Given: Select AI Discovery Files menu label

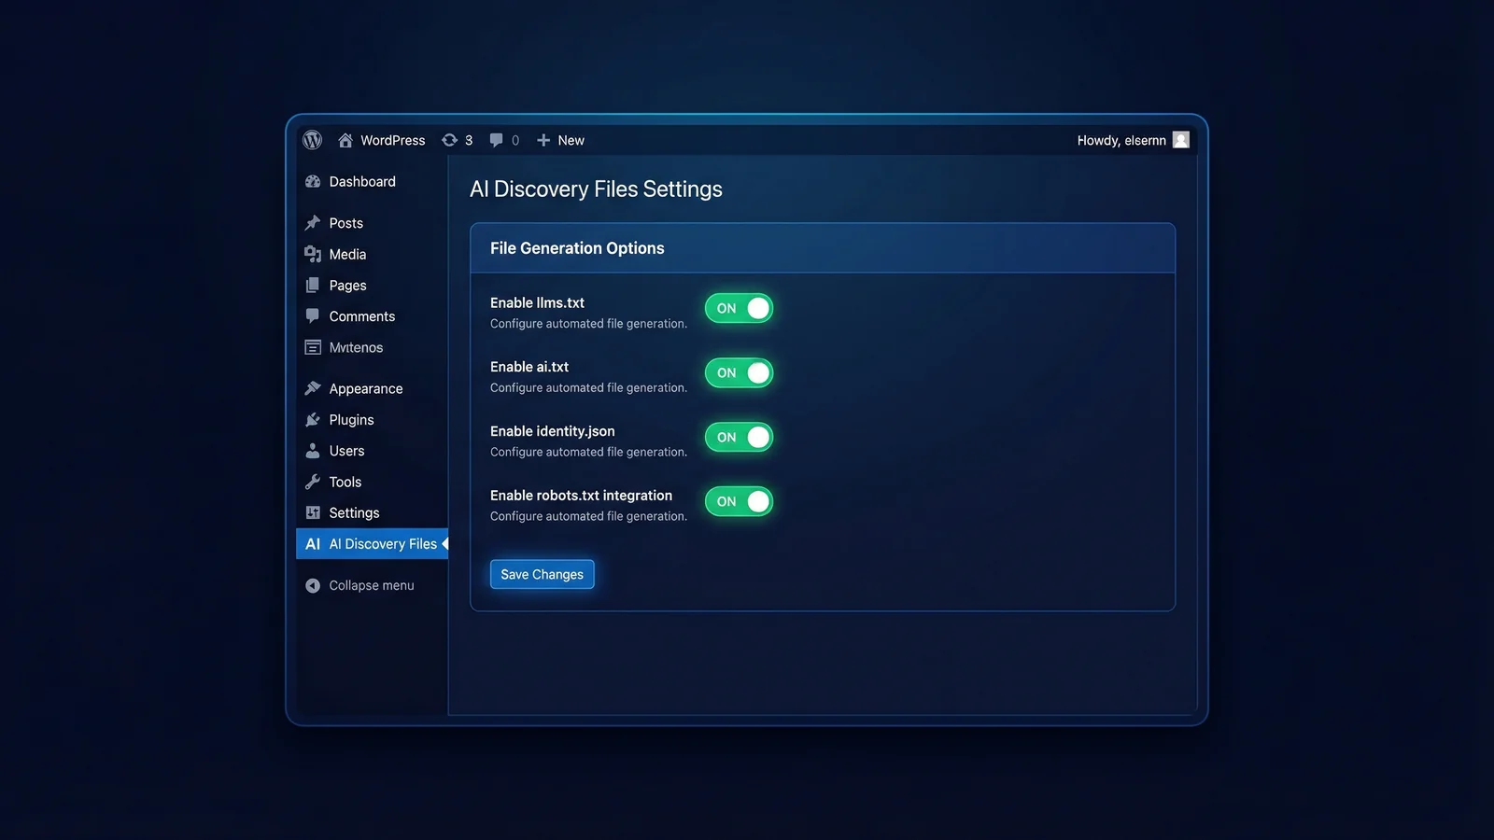Looking at the screenshot, I should [x=383, y=544].
